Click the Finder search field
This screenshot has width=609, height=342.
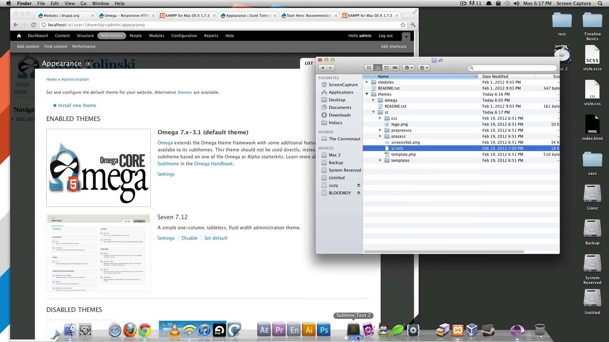coord(511,68)
